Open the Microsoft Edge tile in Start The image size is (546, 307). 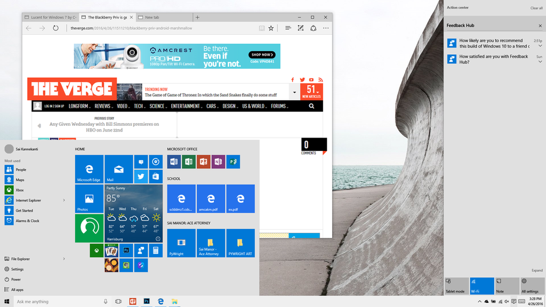[x=89, y=169]
